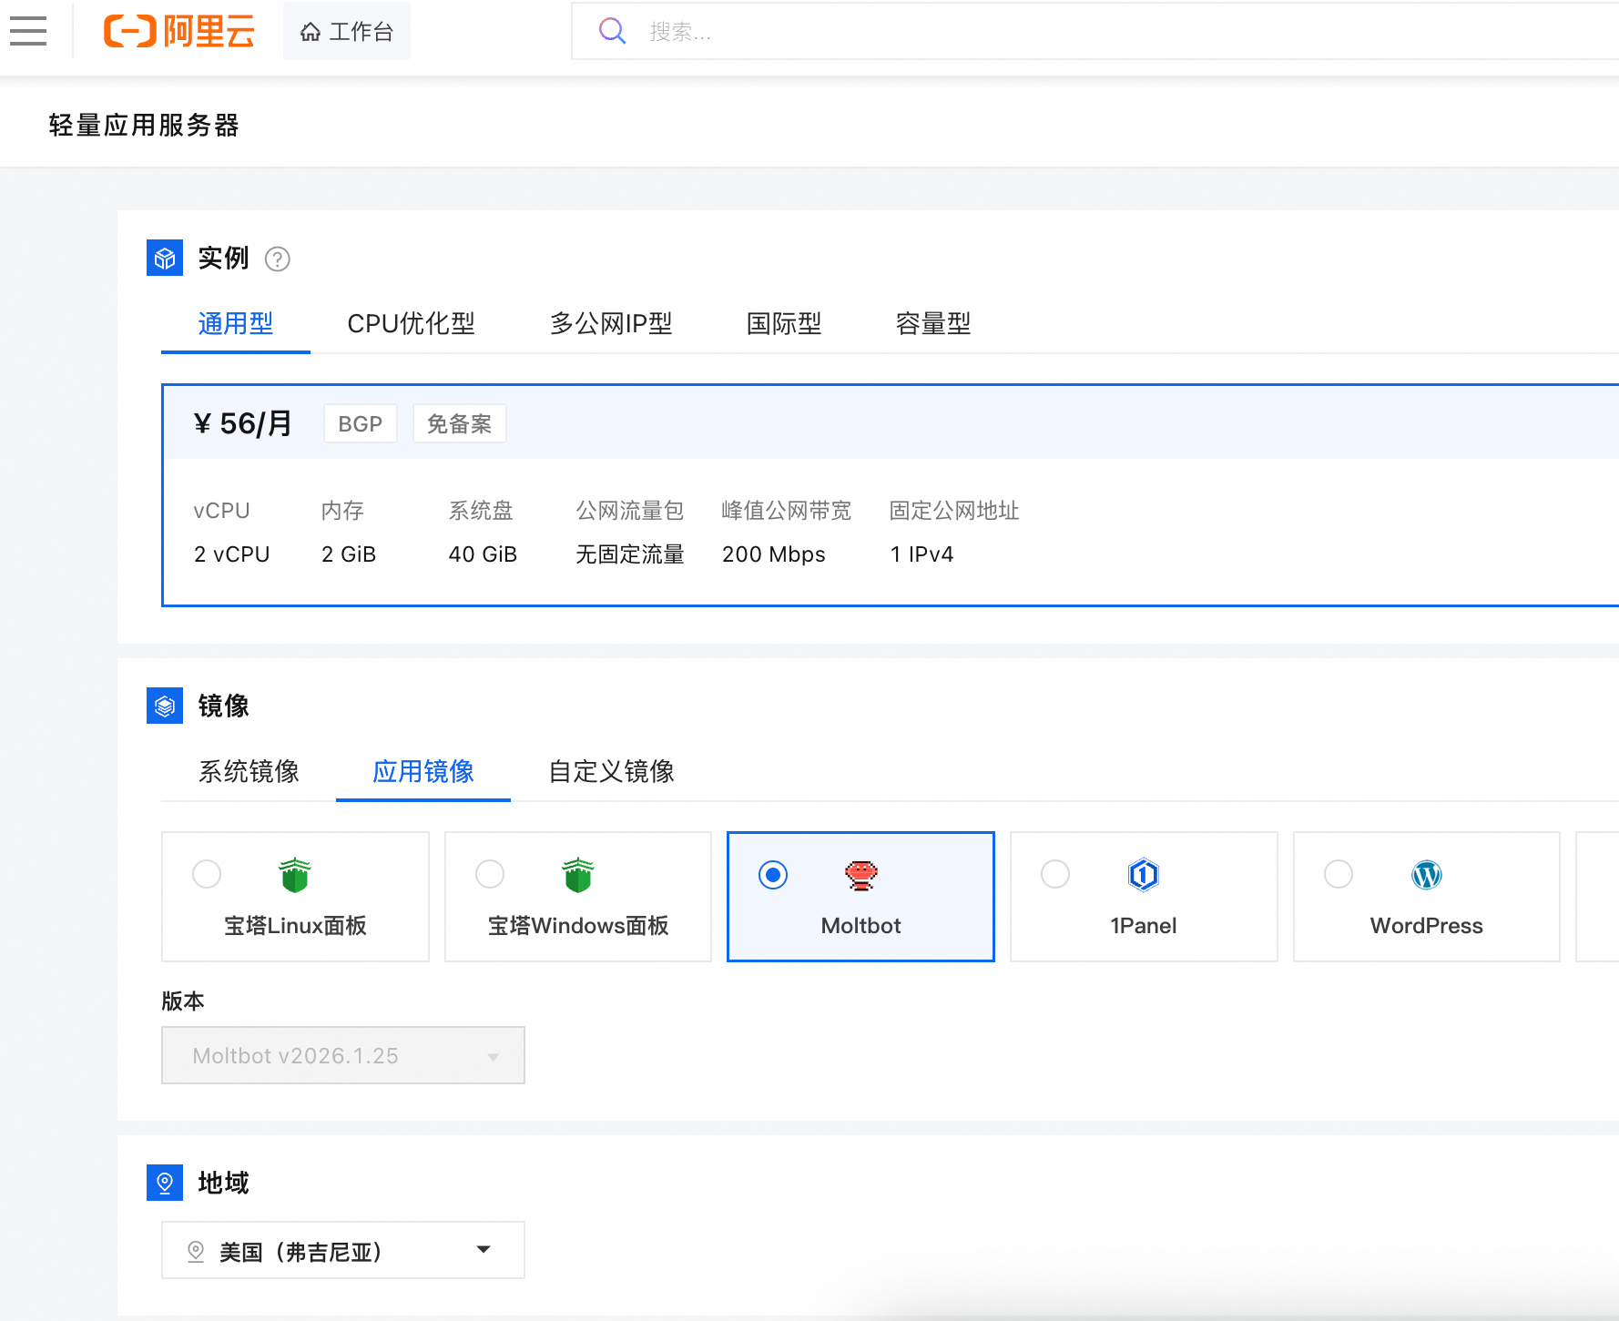Click the 实例 section cube icon
The image size is (1619, 1321).
[x=165, y=258]
